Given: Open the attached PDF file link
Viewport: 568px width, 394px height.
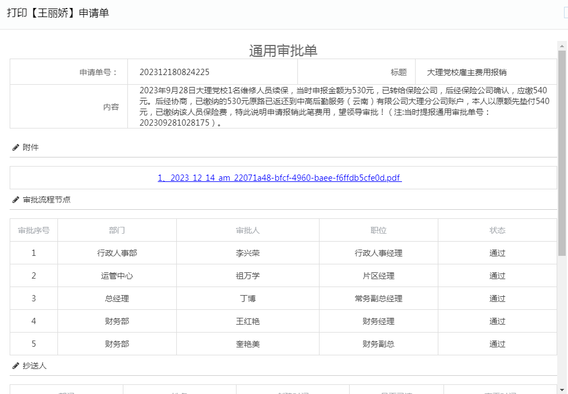Looking at the screenshot, I should coord(279,178).
